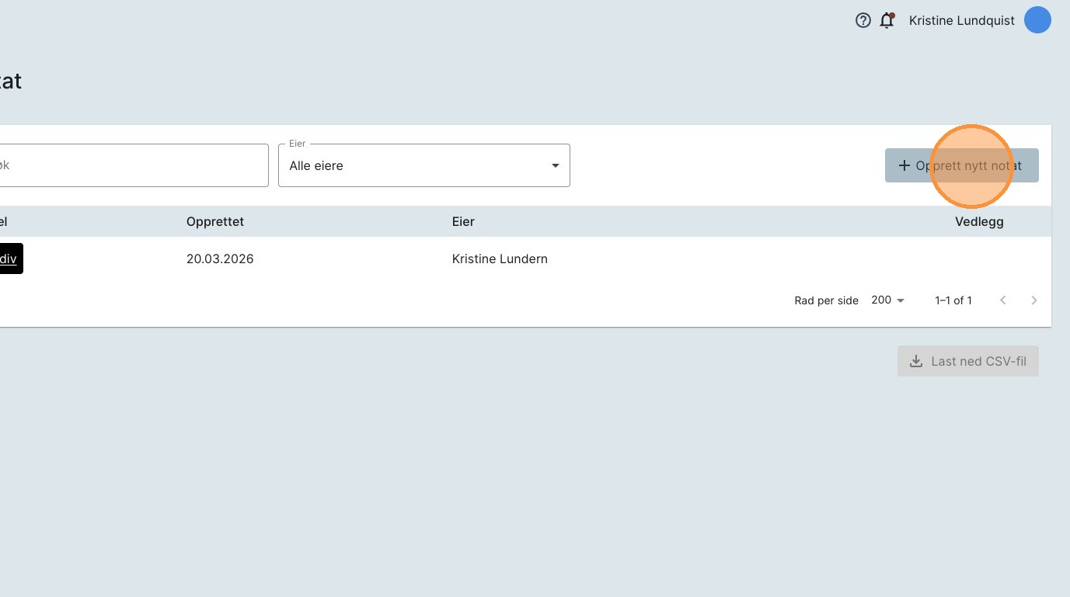The image size is (1070, 597).
Task: Click the owner cell Kristine Lundern
Action: pyautogui.click(x=500, y=259)
